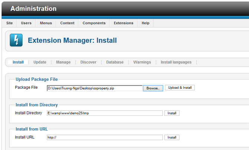Open the Help menu
This screenshot has width=249, height=150.
145,23
